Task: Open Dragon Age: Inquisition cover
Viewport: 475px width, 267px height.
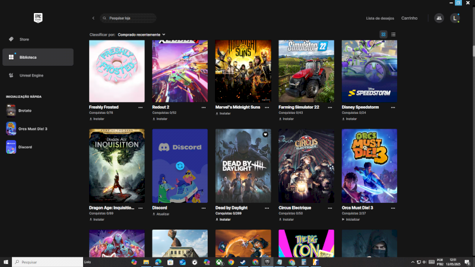Action: point(117,166)
